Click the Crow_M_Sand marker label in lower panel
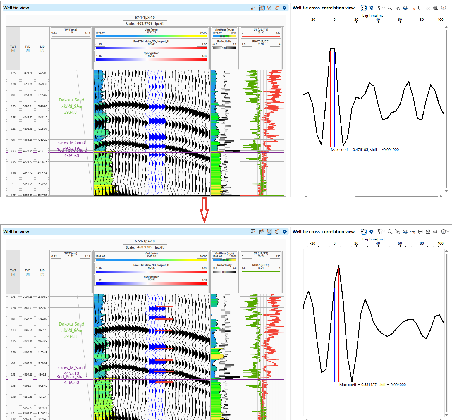 (71, 367)
